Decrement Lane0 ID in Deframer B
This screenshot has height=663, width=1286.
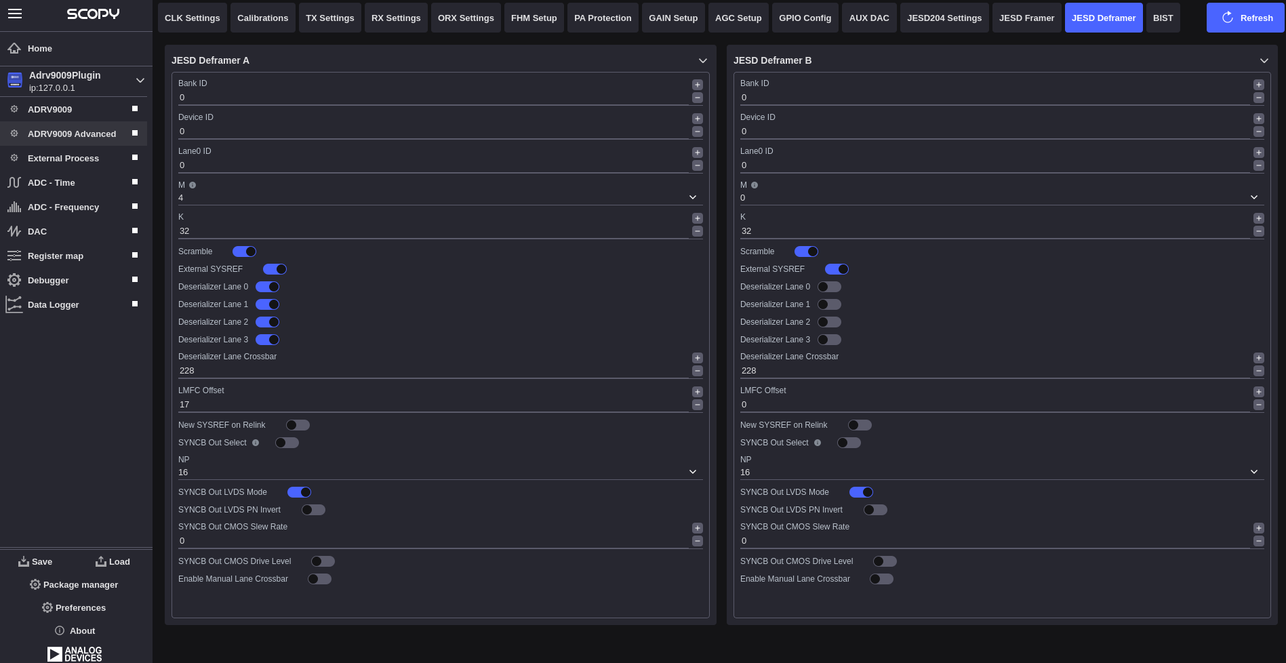click(1259, 165)
